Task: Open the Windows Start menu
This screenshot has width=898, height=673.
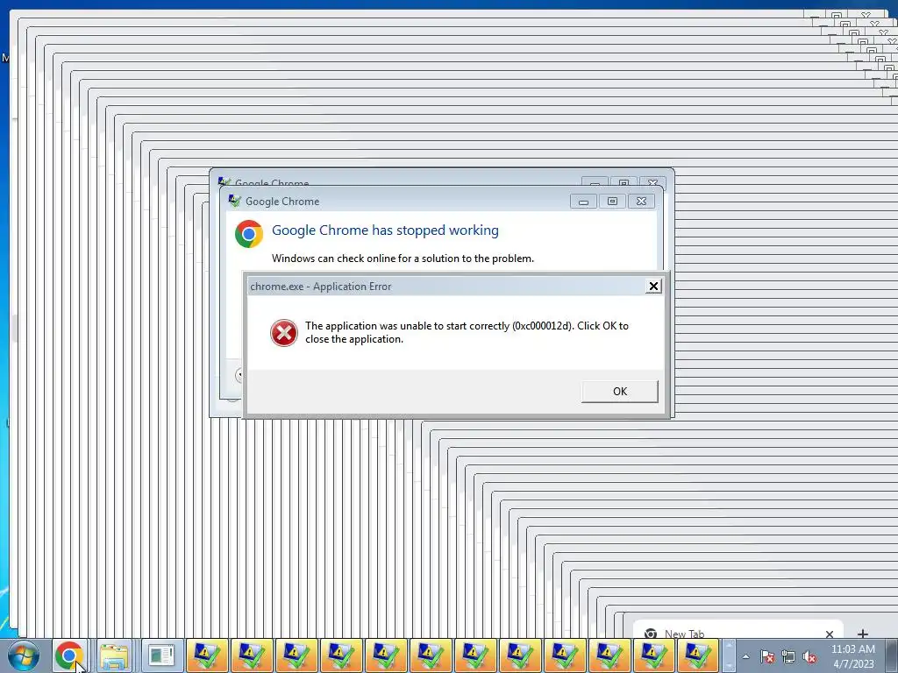Action: (x=24, y=655)
